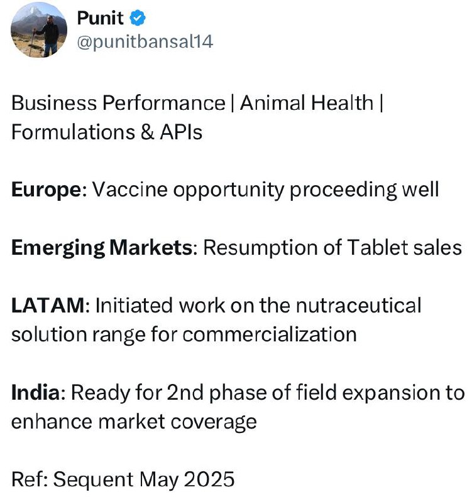Click solution range for commercialization line
Screen dimensions: 472x502
(184, 335)
